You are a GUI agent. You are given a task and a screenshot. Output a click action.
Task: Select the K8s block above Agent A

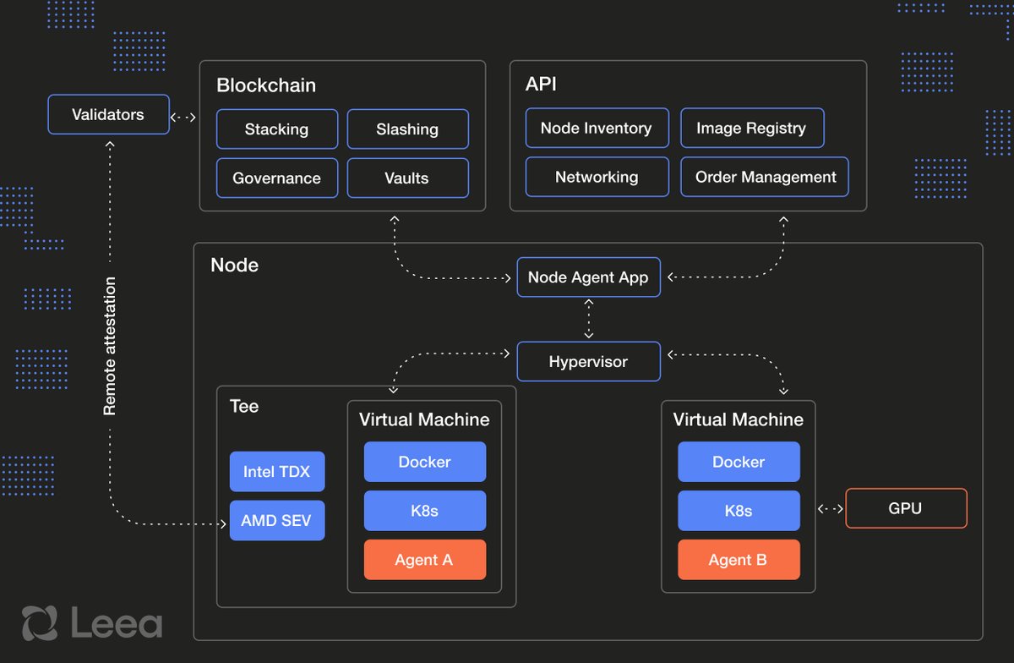(425, 511)
